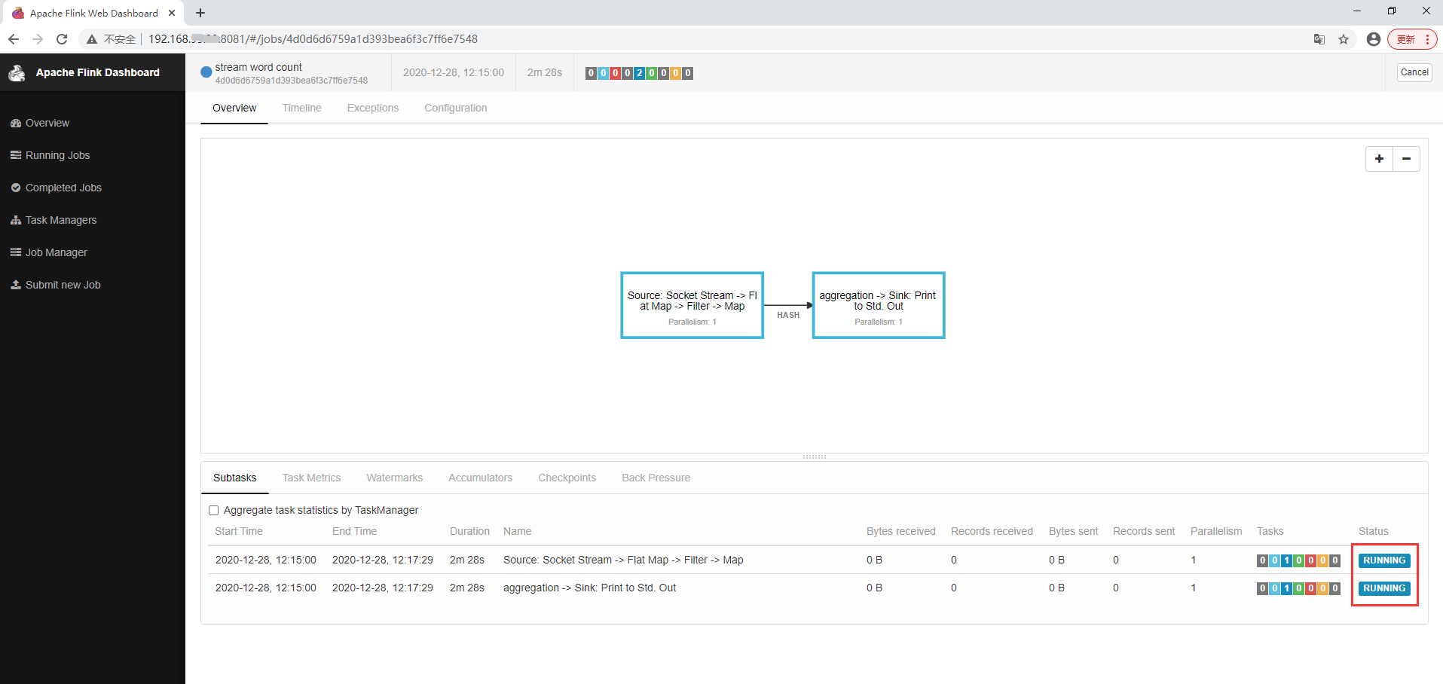Click the blue job status circle

[x=206, y=73]
